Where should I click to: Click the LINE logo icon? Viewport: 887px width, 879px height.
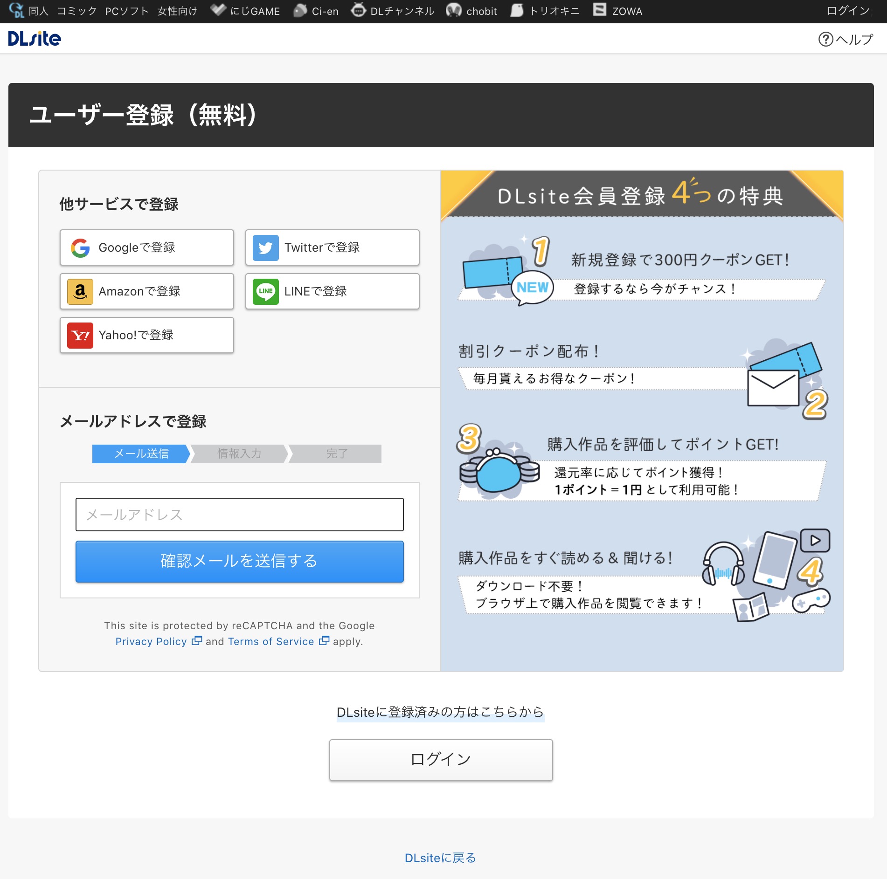pos(265,291)
